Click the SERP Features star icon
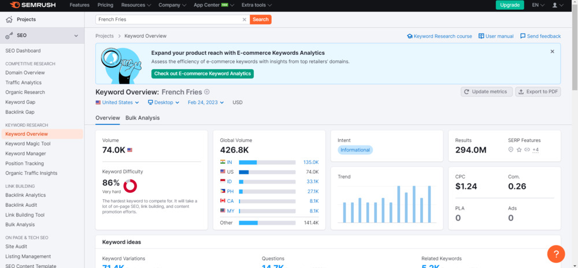Viewport: 578px width, 268px height. tap(518, 150)
